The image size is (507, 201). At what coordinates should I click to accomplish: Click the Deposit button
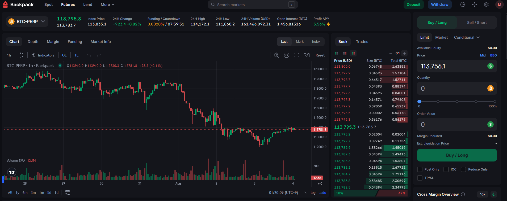[413, 5]
